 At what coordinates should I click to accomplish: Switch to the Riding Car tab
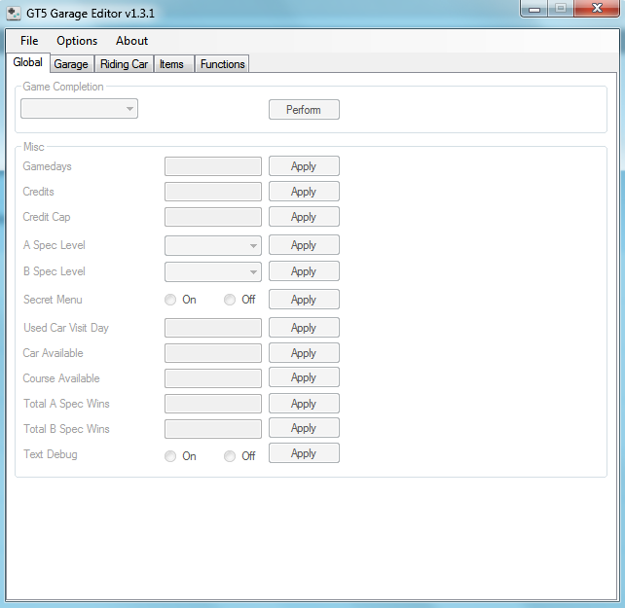click(x=124, y=64)
